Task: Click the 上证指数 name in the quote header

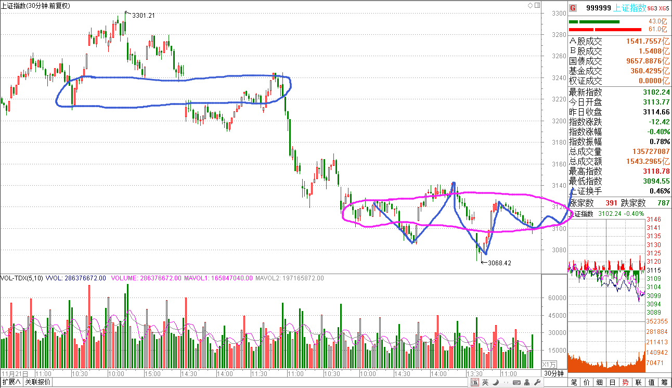Action: tap(630, 8)
